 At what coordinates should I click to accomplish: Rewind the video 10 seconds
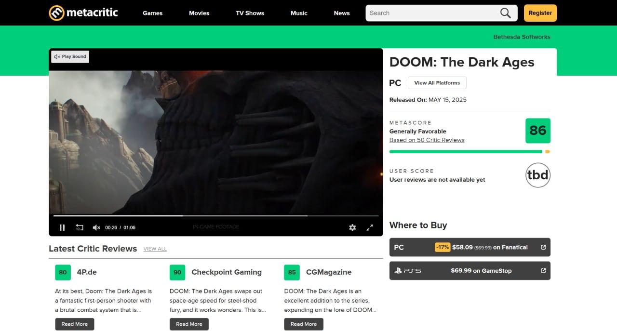(80, 227)
